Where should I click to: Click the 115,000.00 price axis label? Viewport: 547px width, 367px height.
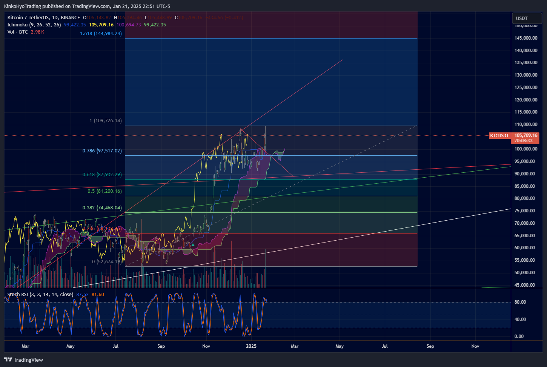click(526, 112)
